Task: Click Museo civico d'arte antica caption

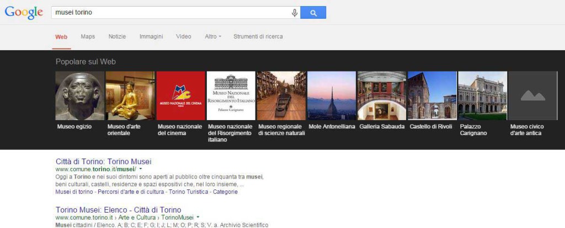Action: click(527, 130)
